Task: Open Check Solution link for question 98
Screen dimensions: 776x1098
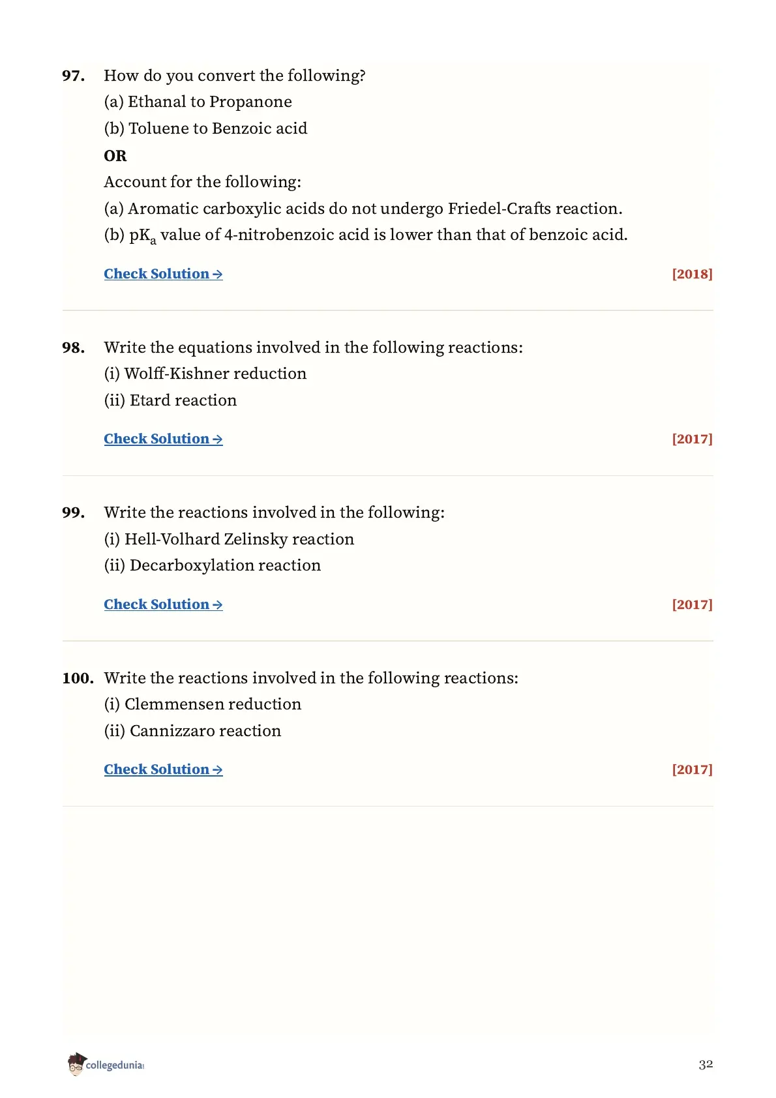Action: [x=163, y=439]
